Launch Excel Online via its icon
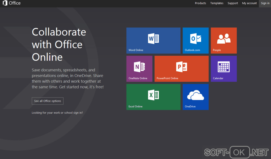This screenshot has width=271, height=159. [x=154, y=95]
